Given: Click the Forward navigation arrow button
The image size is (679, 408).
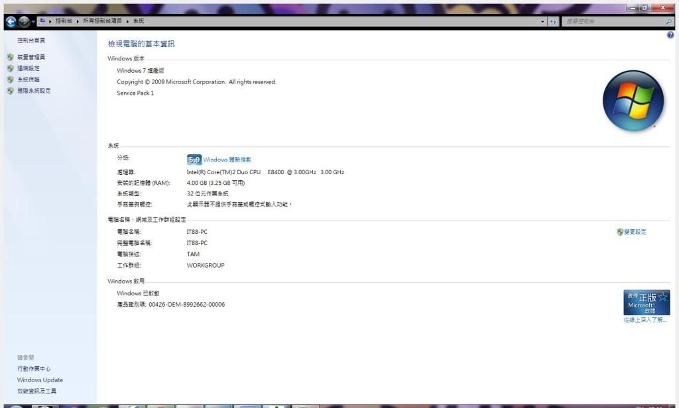Looking at the screenshot, I should pyautogui.click(x=25, y=22).
